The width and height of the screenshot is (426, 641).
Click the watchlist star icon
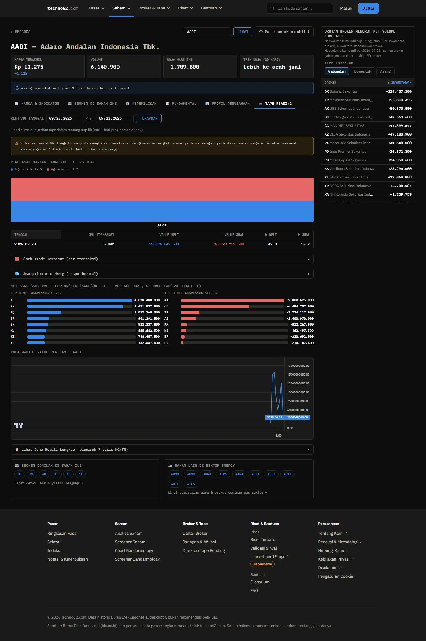[x=261, y=32]
